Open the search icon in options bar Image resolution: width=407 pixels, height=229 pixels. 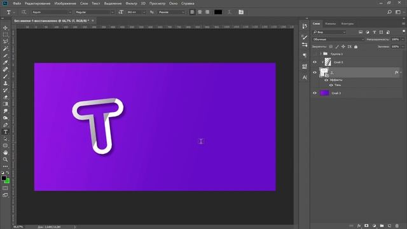coord(389,12)
